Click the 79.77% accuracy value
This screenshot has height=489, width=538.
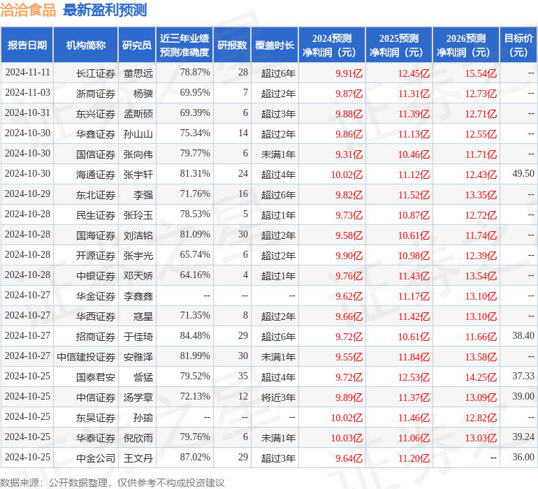(195, 154)
